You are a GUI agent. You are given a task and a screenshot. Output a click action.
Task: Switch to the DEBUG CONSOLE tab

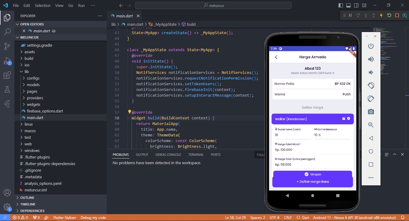click(x=168, y=155)
